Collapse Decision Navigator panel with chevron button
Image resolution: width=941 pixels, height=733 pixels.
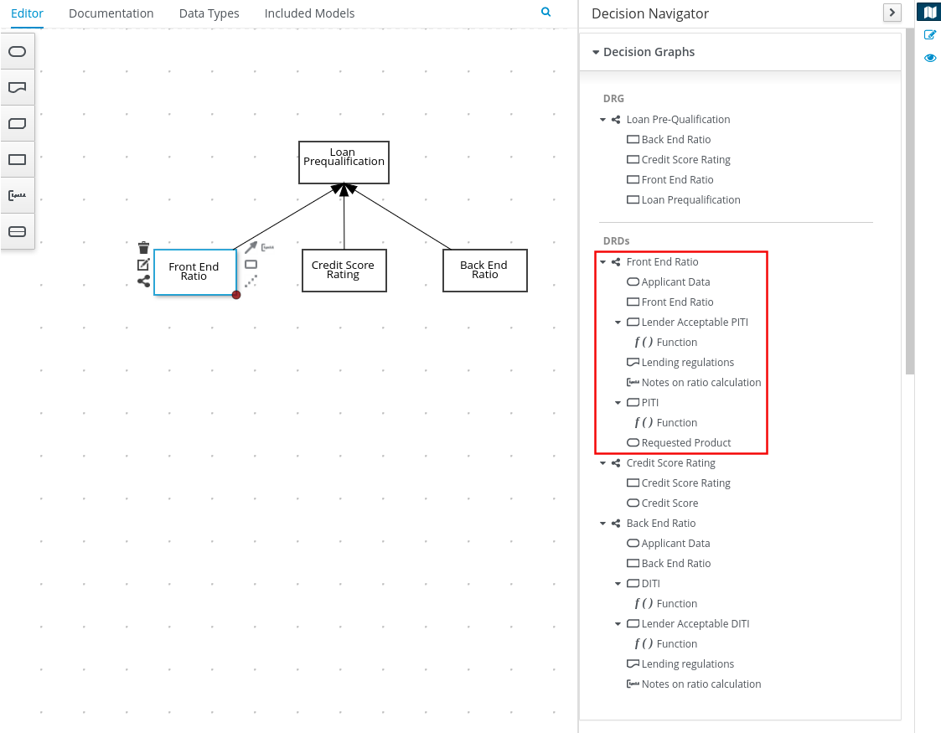[x=892, y=13]
